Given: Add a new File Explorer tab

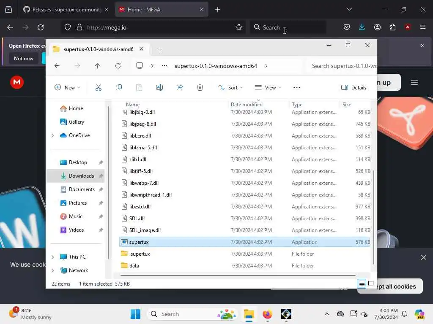Looking at the screenshot, I should tap(160, 49).
